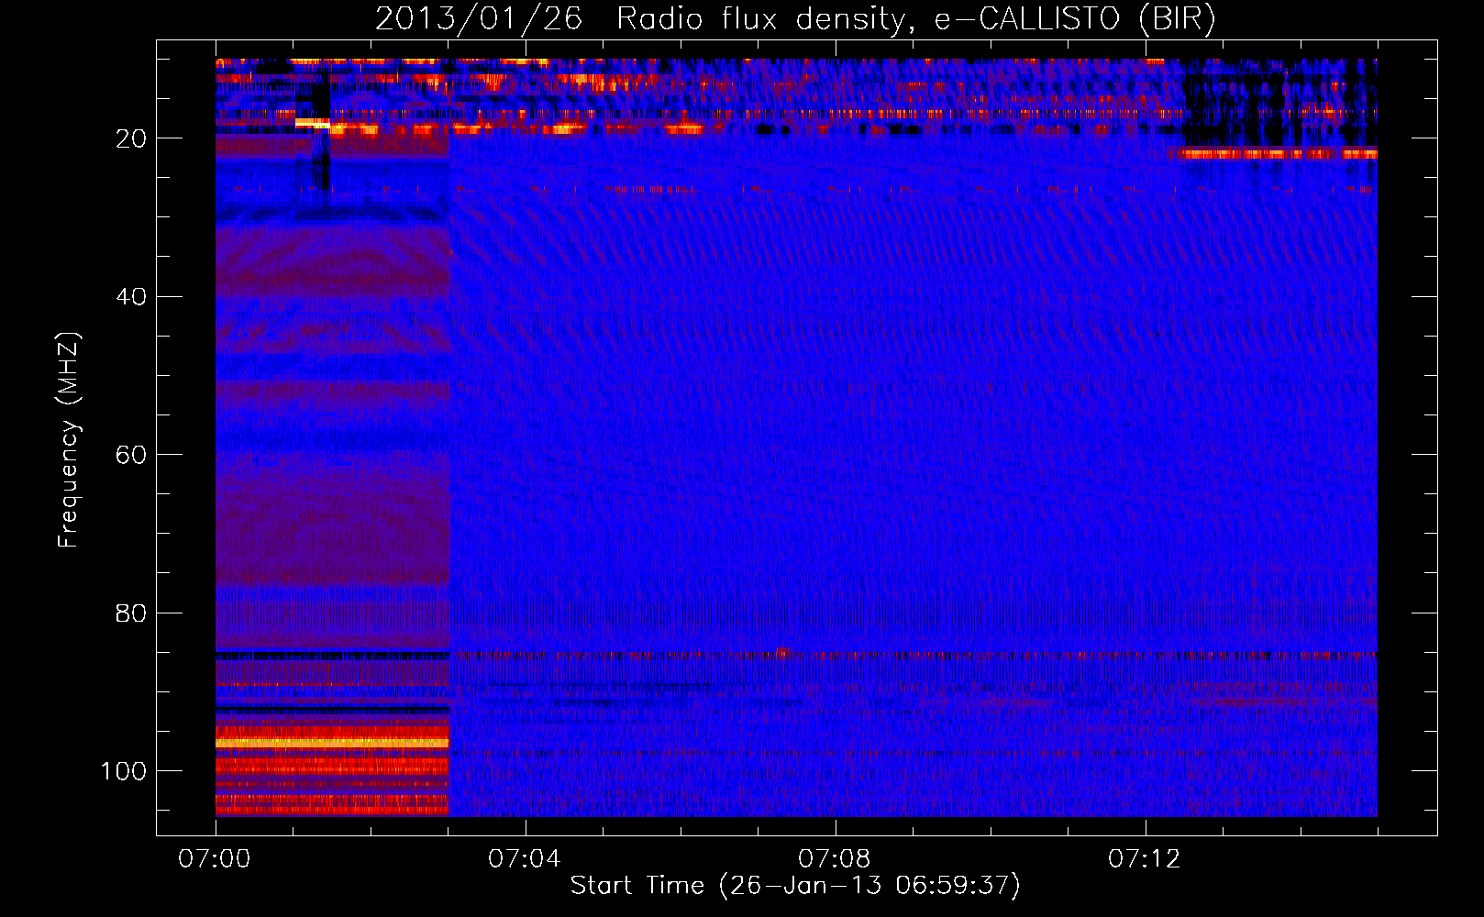Click the bright yellow band near 97 MHz

click(x=332, y=742)
